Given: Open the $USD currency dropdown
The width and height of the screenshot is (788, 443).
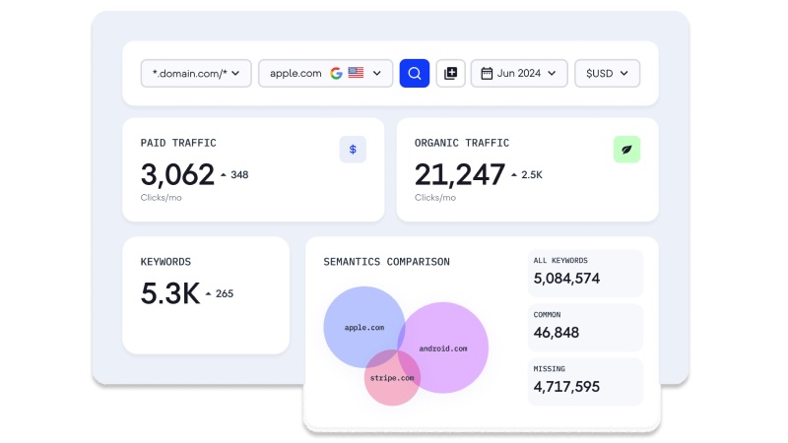Looking at the screenshot, I should [607, 73].
